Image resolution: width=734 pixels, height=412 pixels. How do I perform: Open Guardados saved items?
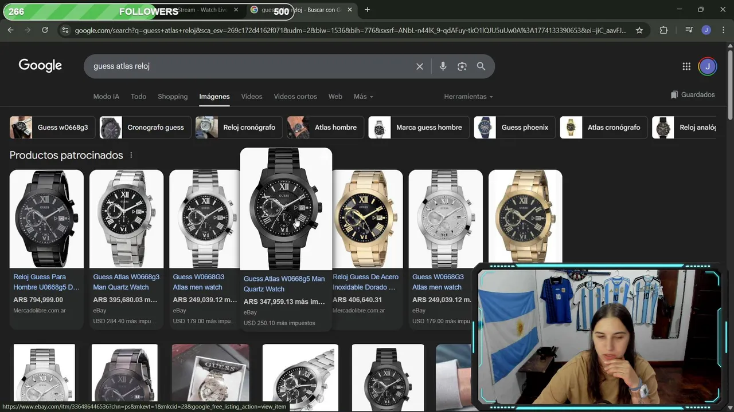pyautogui.click(x=693, y=94)
